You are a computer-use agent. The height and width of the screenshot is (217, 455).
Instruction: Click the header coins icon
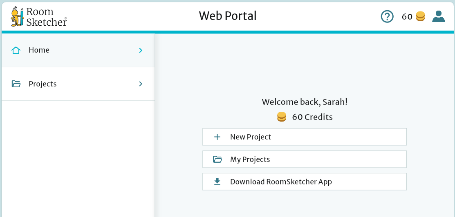420,16
